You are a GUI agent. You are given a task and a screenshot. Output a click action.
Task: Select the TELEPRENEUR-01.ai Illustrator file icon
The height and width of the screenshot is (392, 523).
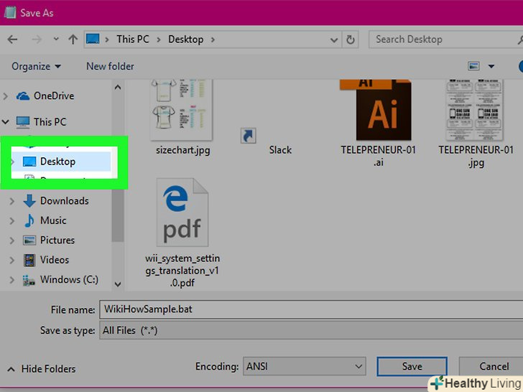[375, 110]
